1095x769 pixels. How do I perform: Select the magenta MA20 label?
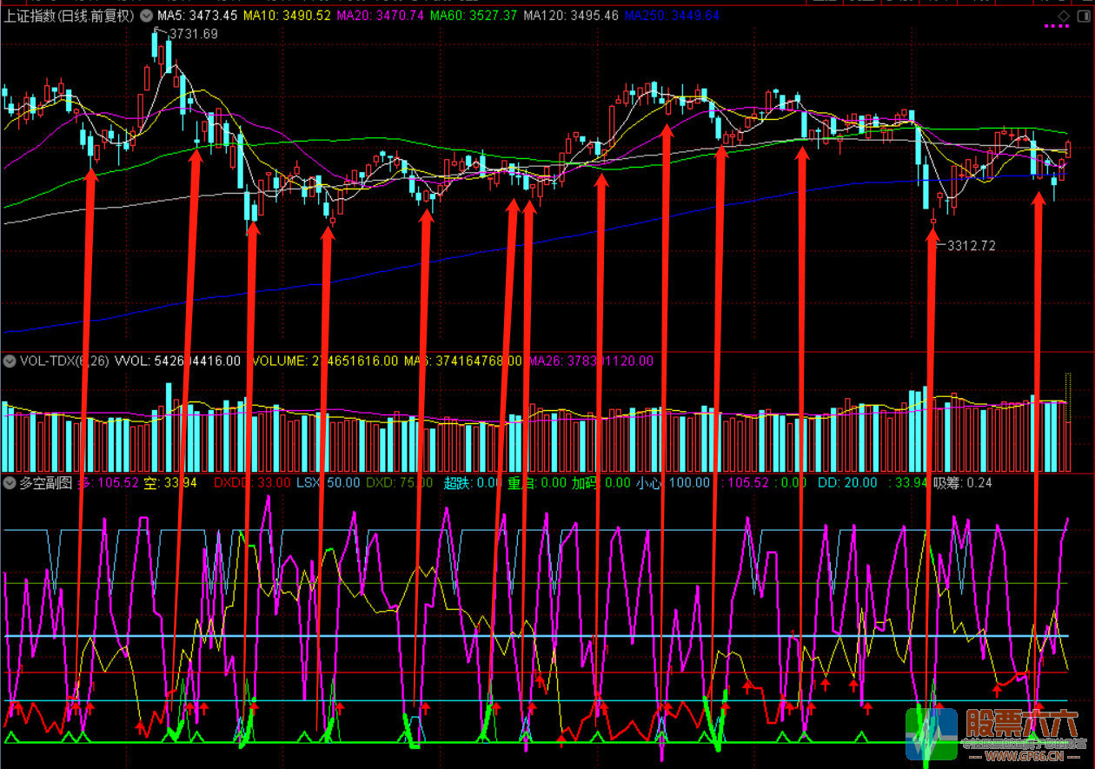(380, 16)
